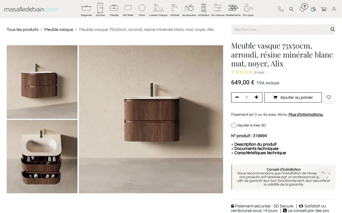Open the (0 avis) reviews link

click(x=259, y=72)
